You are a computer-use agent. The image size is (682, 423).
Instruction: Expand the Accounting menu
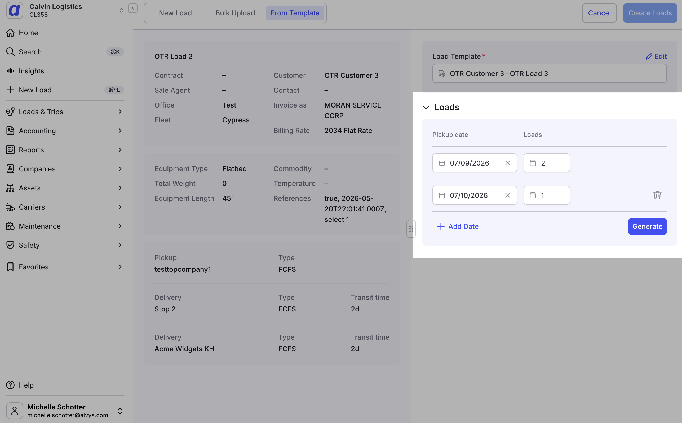point(65,131)
